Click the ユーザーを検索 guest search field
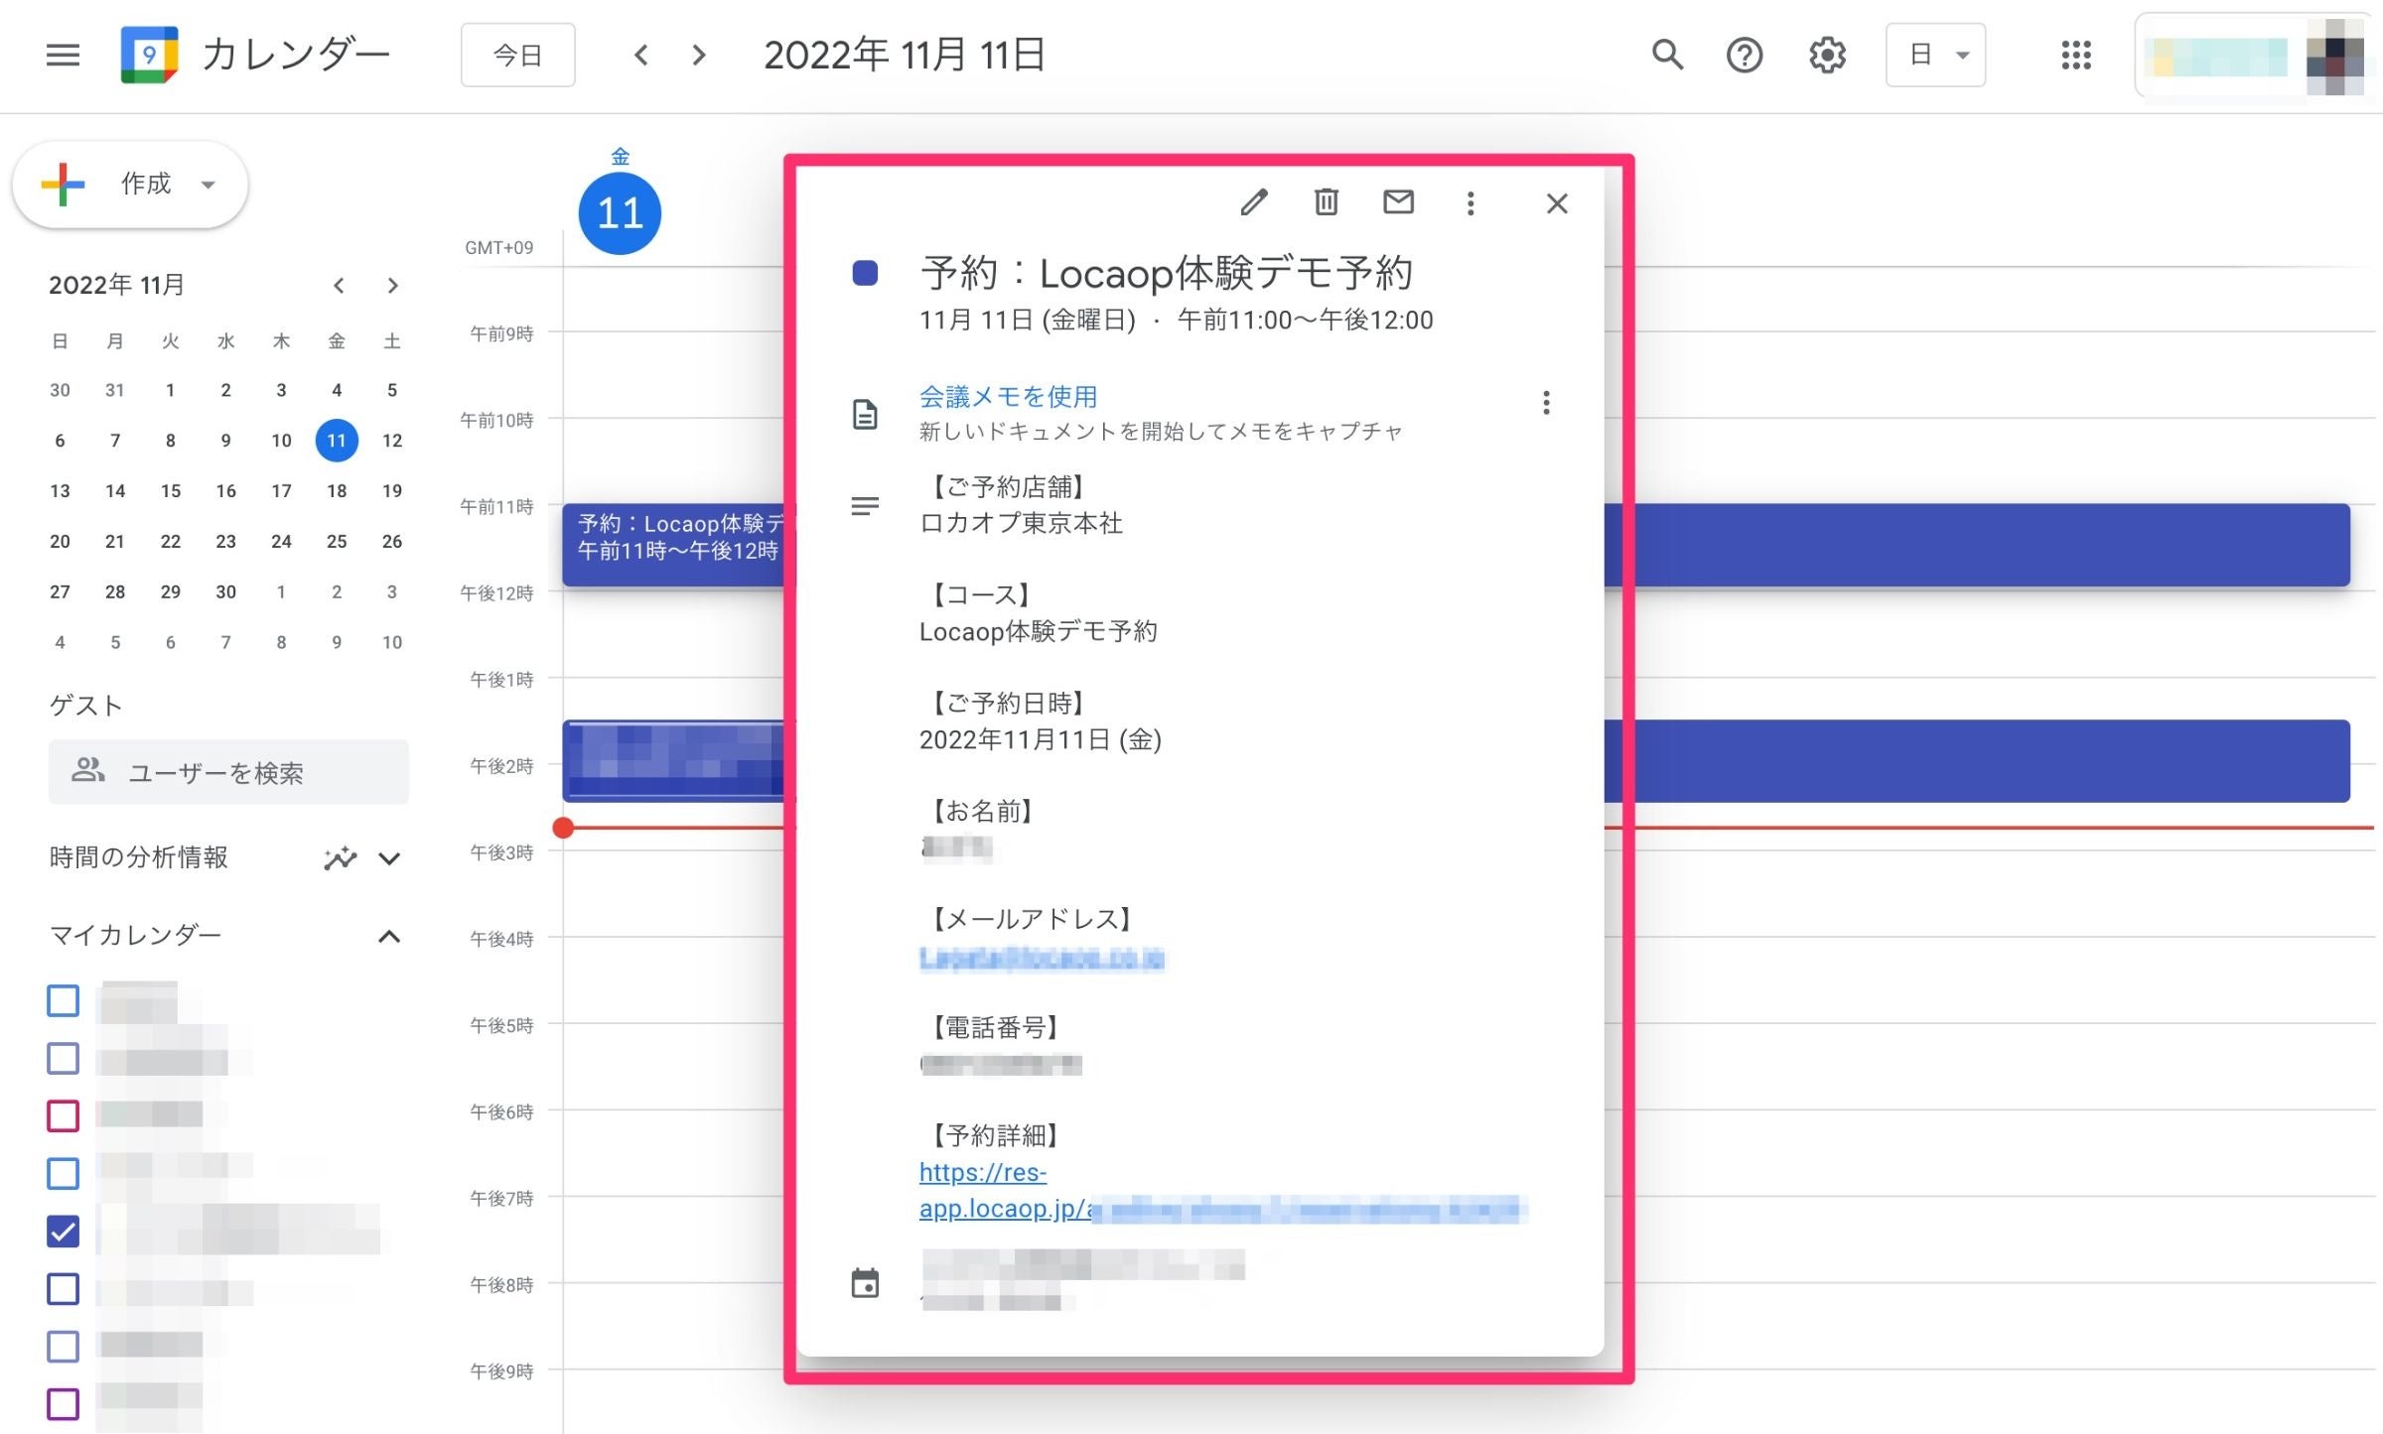Screen dimensions: 2383x1434 (x=228, y=771)
